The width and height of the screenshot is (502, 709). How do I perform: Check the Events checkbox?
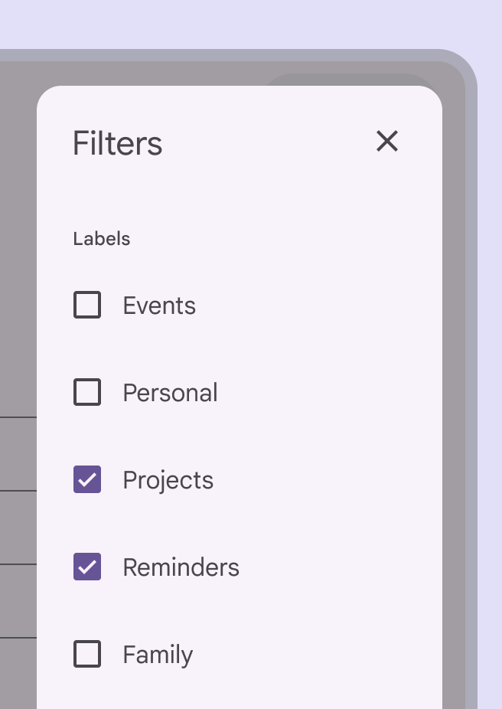(87, 305)
